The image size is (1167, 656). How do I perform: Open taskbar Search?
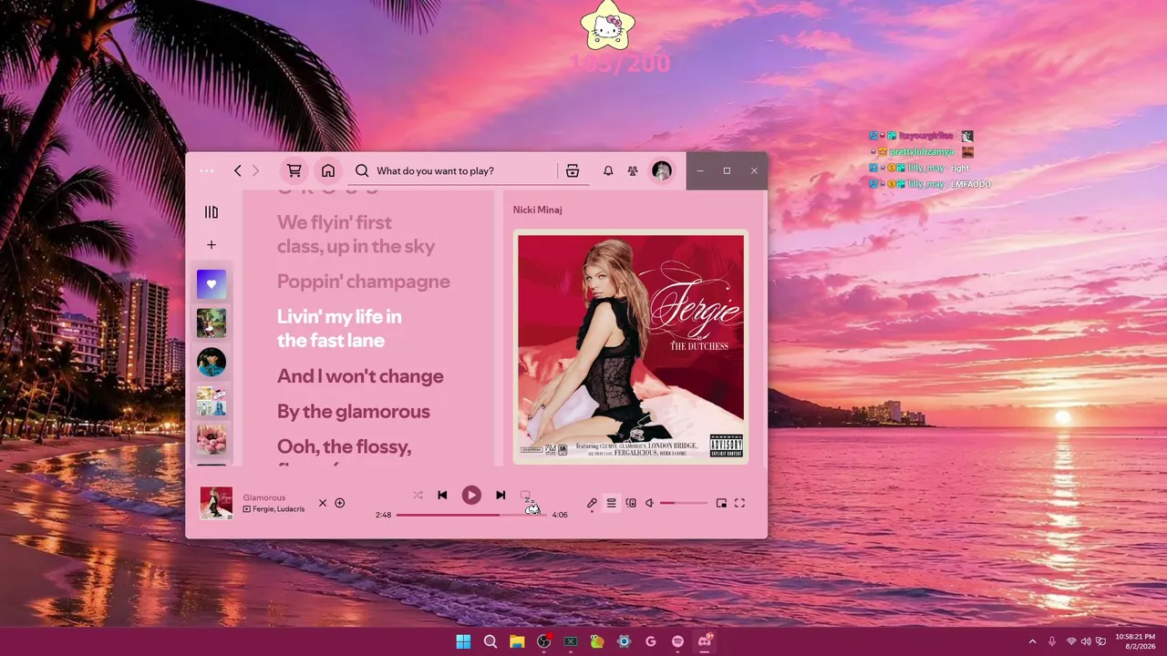[x=491, y=641]
